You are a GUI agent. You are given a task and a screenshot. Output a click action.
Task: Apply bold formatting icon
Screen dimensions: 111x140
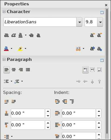(x=6, y=35)
